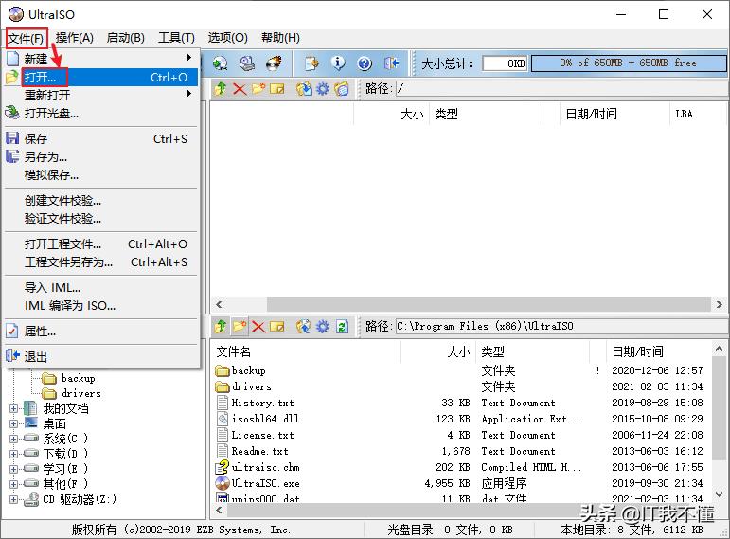
Task: Click the blue help question mark icon
Action: tap(365, 63)
